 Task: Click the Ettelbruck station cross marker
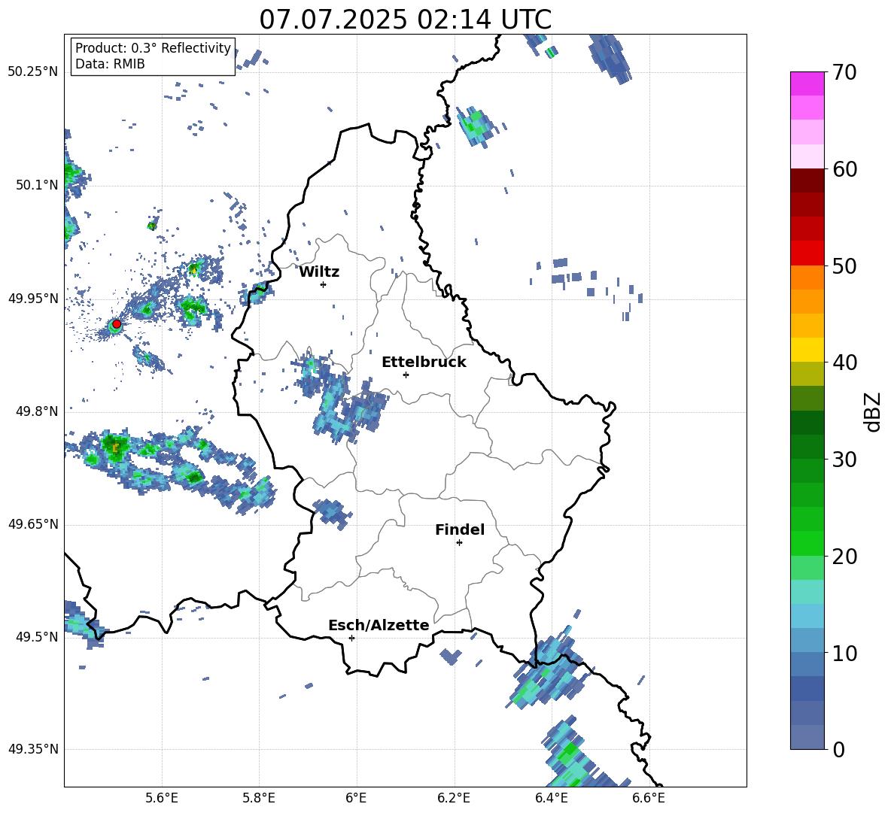point(406,375)
